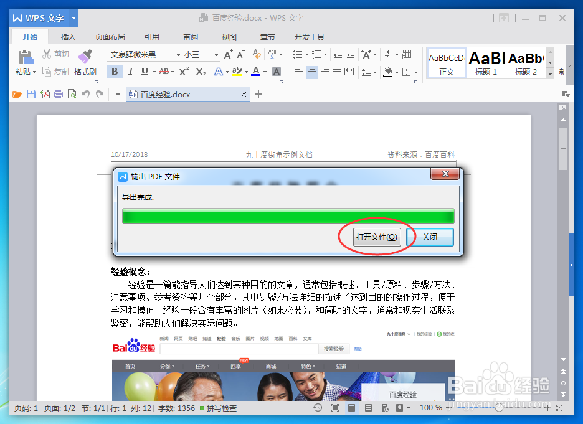Screen dimensions: 583x424
Task: Increase font size with A+ icon
Action: [229, 55]
